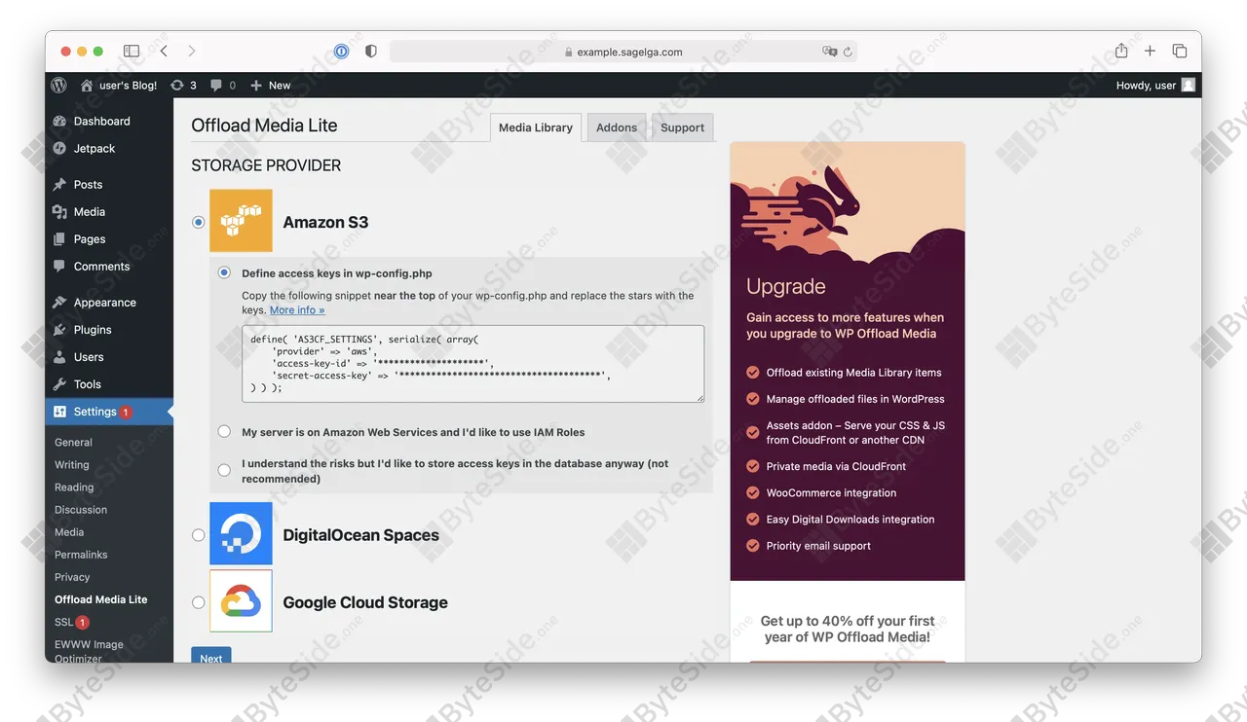Click the translate icon in address bar

(x=829, y=52)
